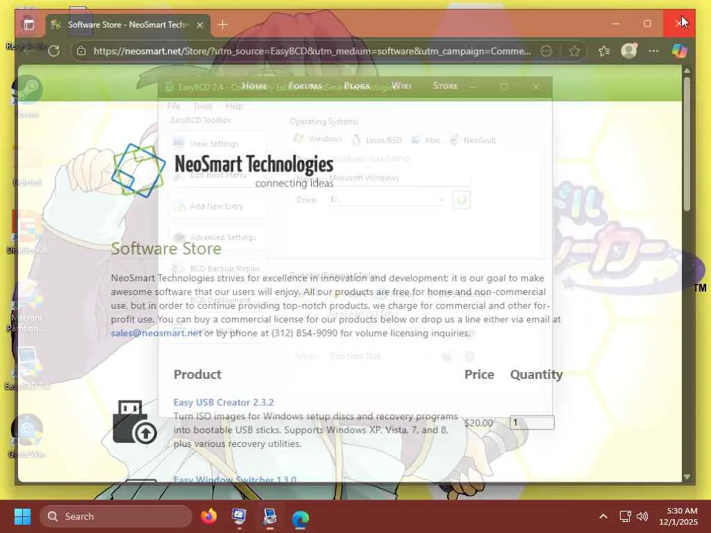Open the Store navigation link

[x=445, y=86]
